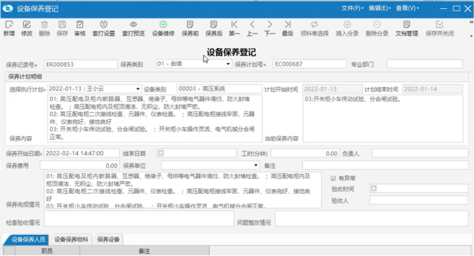The height and width of the screenshot is (256, 474).
Task: Click the 当前保养内容 text area
Action: tap(383, 118)
